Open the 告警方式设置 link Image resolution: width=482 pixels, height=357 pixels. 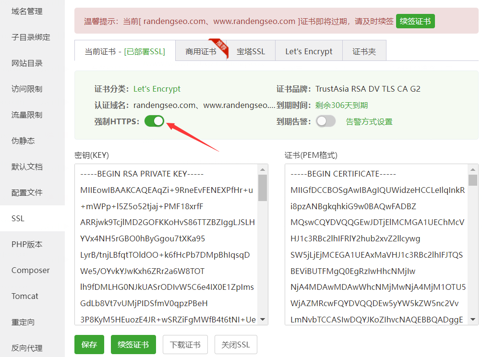(369, 122)
